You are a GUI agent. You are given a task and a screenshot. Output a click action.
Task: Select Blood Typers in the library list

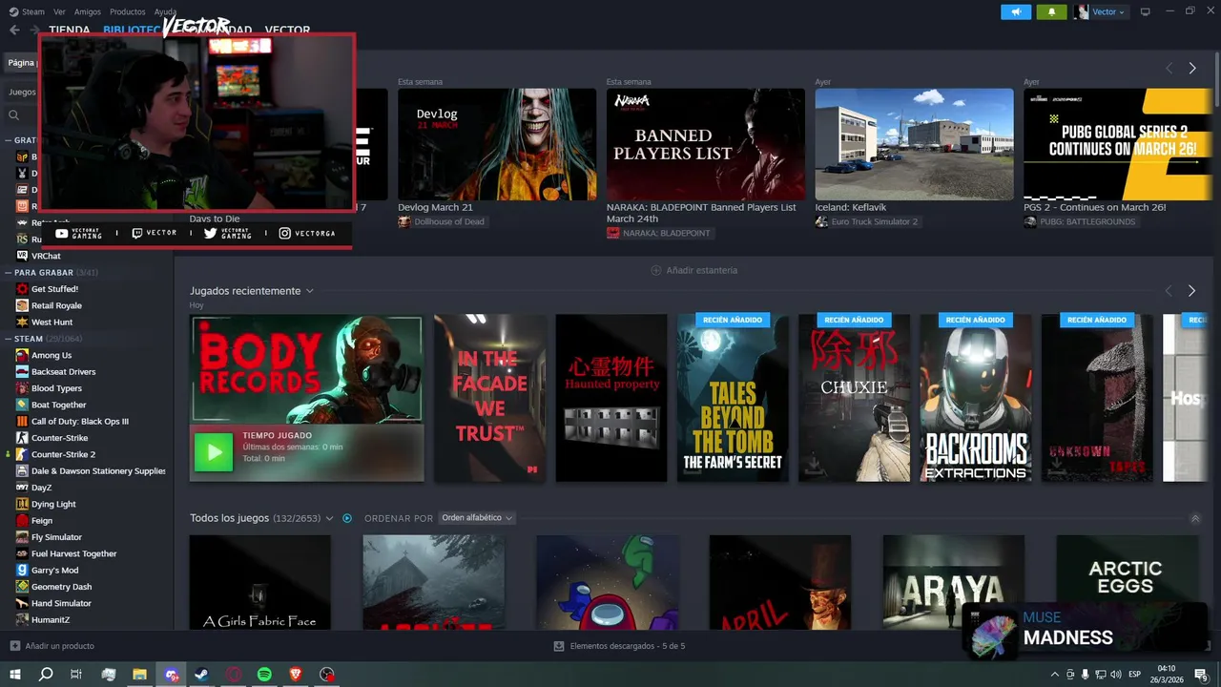[x=56, y=388]
